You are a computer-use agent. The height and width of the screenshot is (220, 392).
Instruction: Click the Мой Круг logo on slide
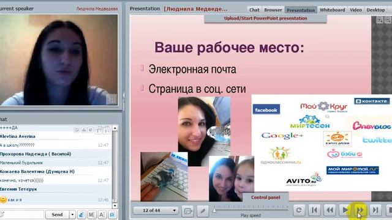[x=324, y=107]
